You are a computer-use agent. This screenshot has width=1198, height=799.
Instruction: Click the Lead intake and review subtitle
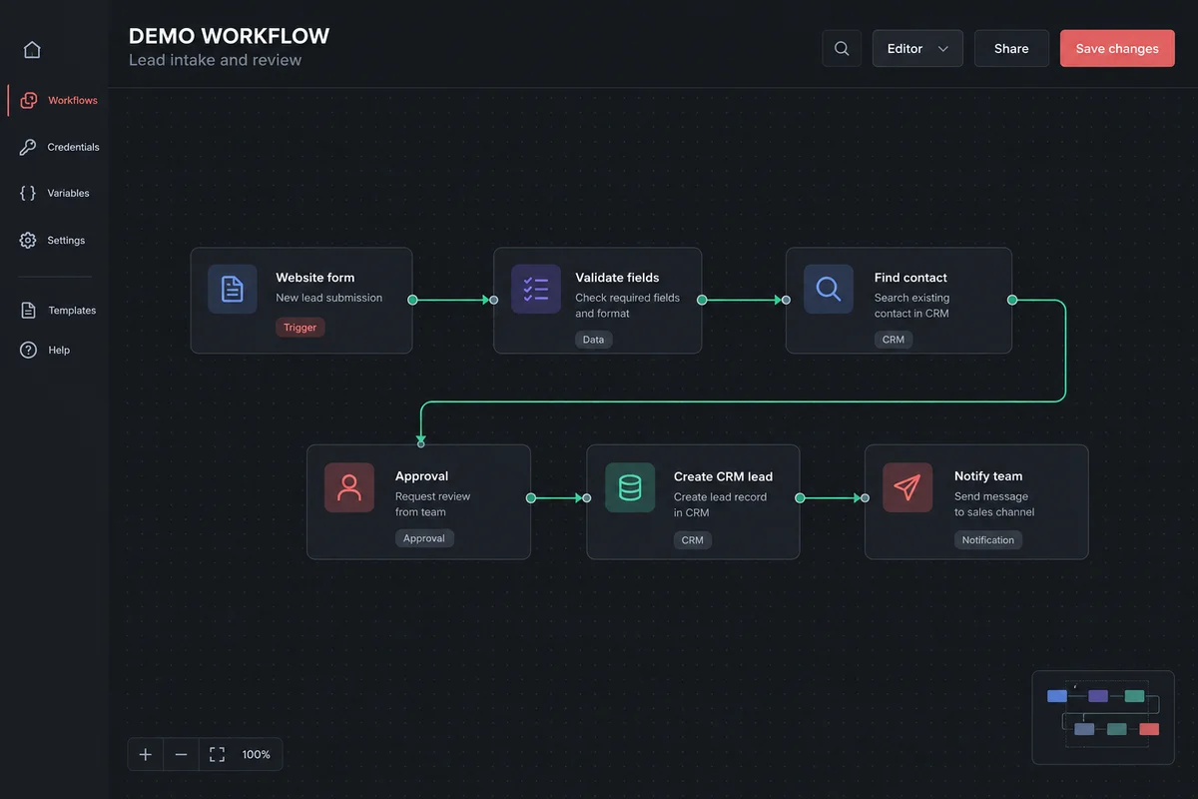215,60
